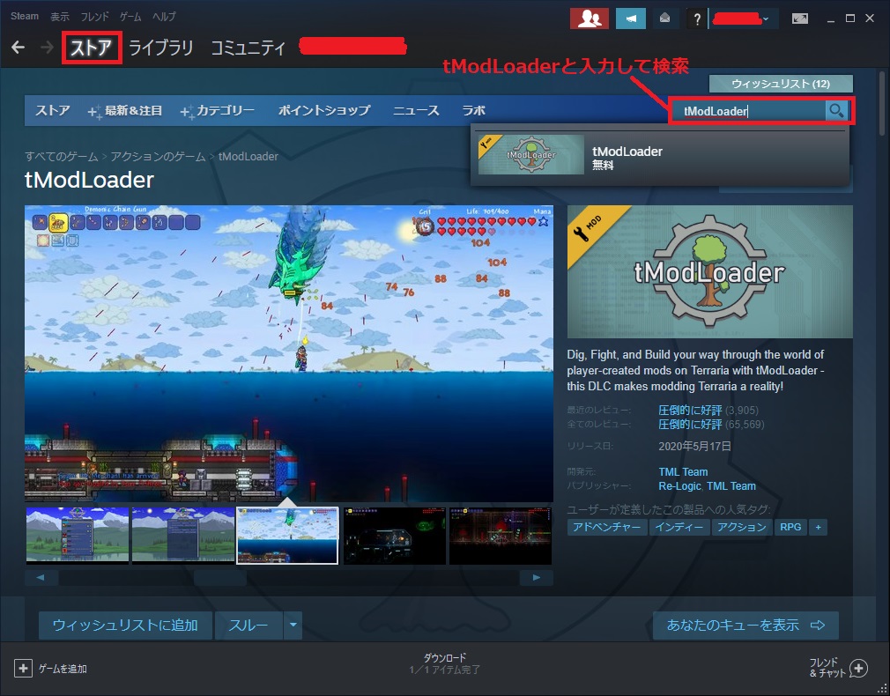Image resolution: width=890 pixels, height=696 pixels.
Task: Click the store search input field
Action: 748,111
